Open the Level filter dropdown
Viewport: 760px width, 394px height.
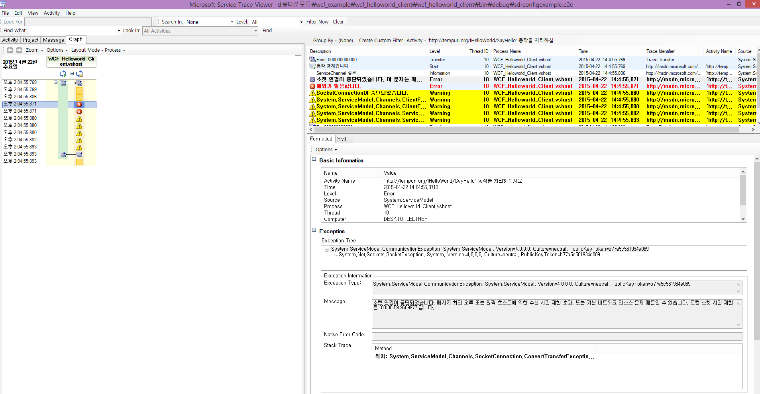(x=301, y=22)
